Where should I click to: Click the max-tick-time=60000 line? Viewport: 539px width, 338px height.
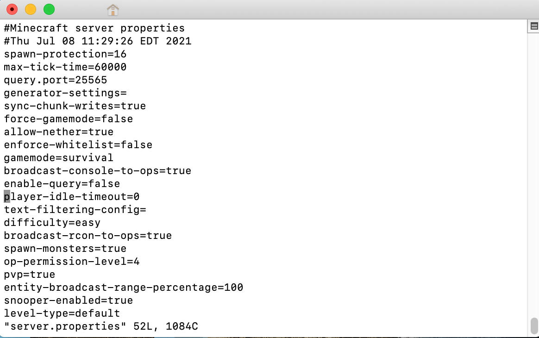65,67
